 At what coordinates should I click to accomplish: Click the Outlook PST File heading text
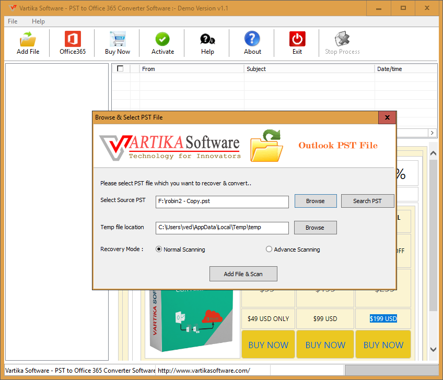coord(338,146)
